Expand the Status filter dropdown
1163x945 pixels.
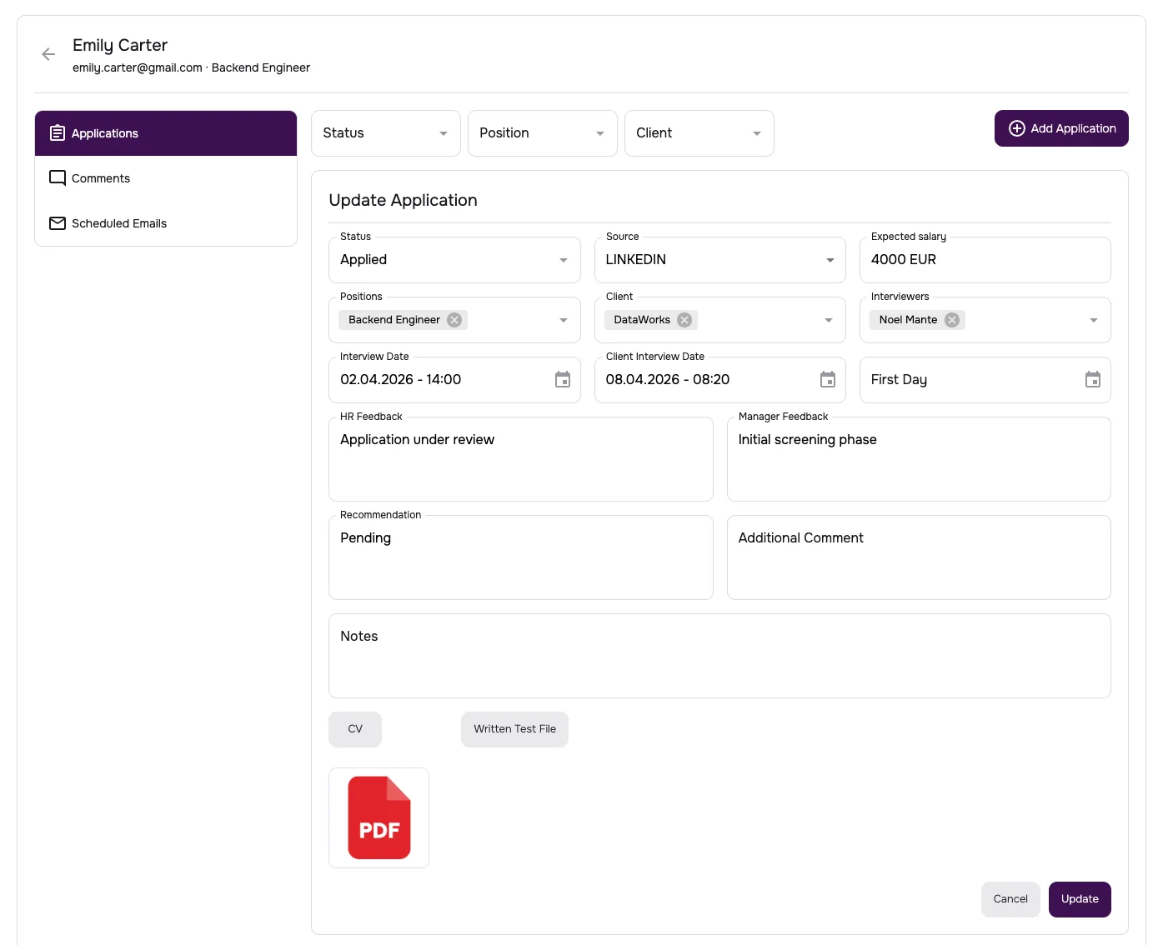[x=385, y=133]
